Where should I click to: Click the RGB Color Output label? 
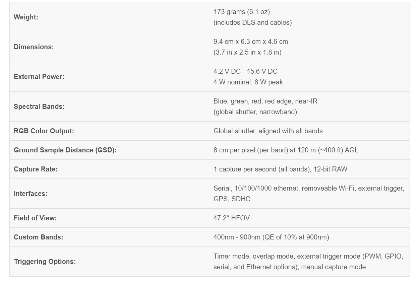pos(44,131)
